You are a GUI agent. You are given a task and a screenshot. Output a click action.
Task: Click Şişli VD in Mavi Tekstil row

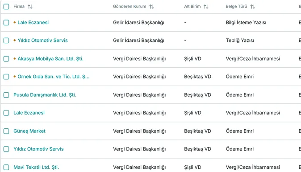click(x=193, y=167)
